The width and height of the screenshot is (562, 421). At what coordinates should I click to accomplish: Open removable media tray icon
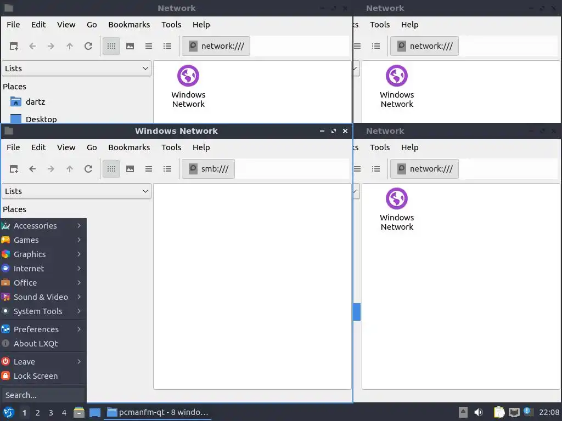[x=463, y=412]
